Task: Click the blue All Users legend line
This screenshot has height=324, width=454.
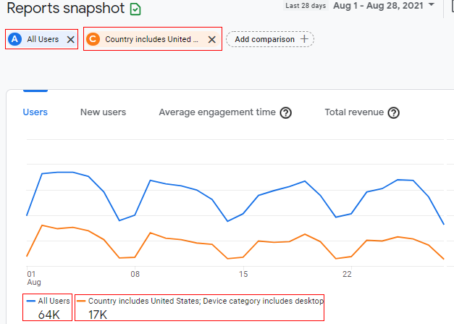Action: coord(30,300)
